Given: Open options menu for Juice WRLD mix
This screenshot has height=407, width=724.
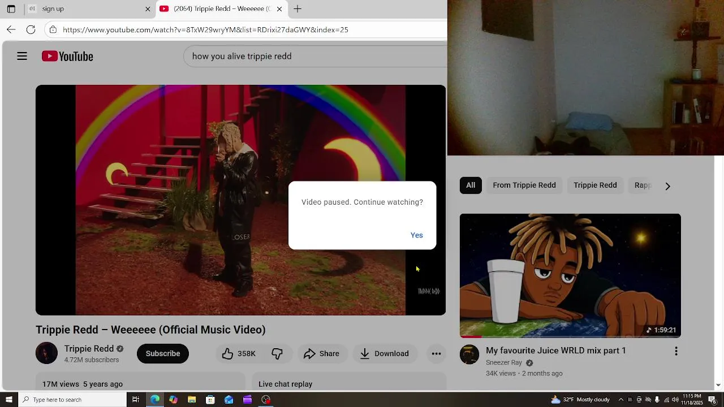Looking at the screenshot, I should pos(676,352).
